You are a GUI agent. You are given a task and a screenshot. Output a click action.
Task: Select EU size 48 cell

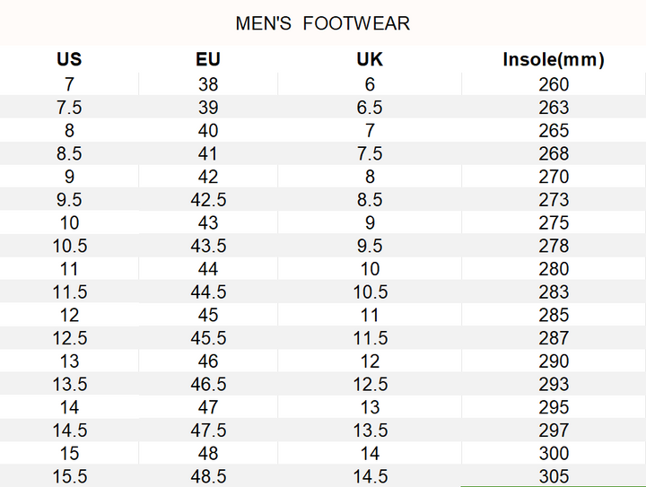(x=208, y=454)
